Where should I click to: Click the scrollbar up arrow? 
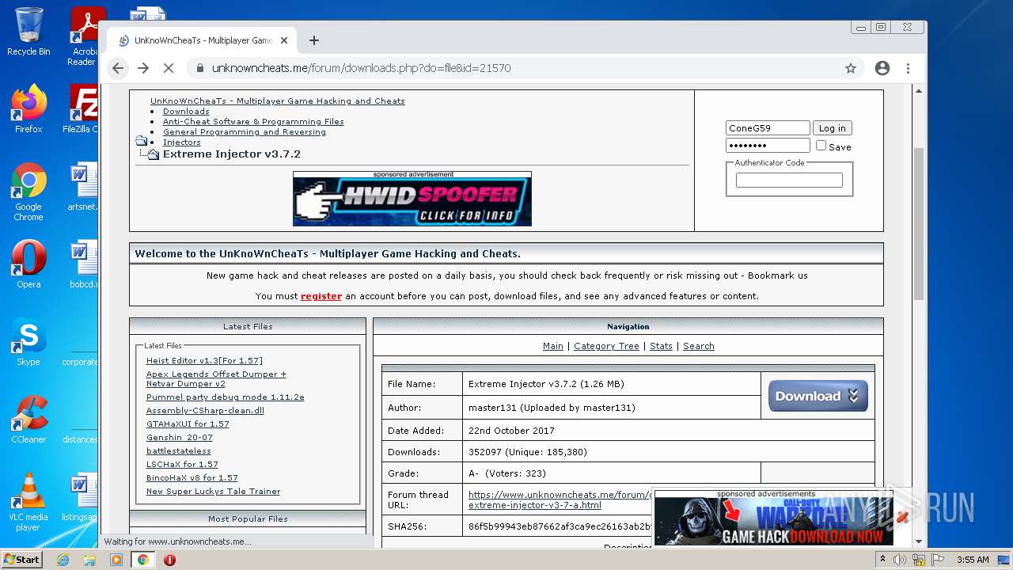pyautogui.click(x=919, y=91)
